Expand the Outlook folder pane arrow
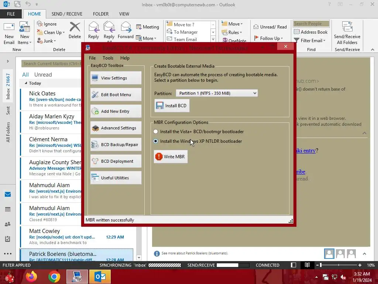The height and width of the screenshot is (284, 378). tap(8, 61)
